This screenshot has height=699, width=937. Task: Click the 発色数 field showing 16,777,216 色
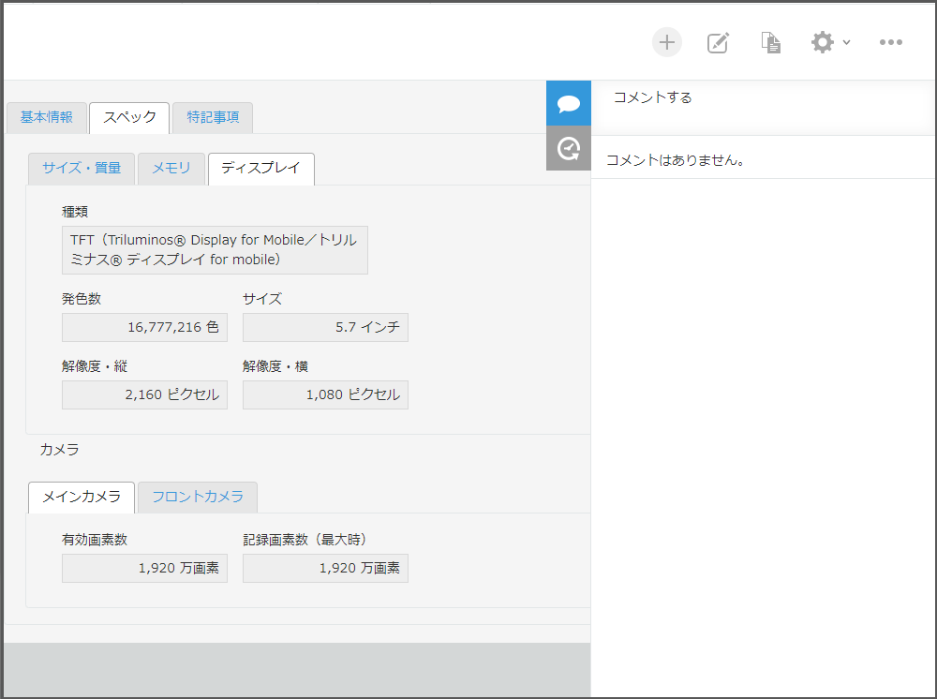coord(144,327)
